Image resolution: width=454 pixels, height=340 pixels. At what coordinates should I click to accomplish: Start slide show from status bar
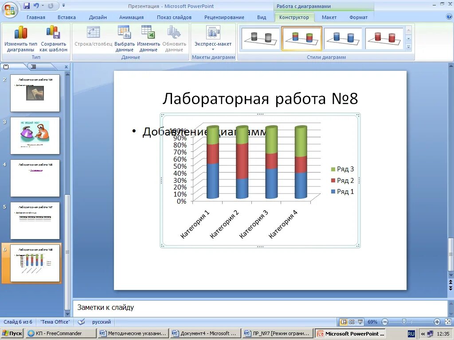(360, 322)
